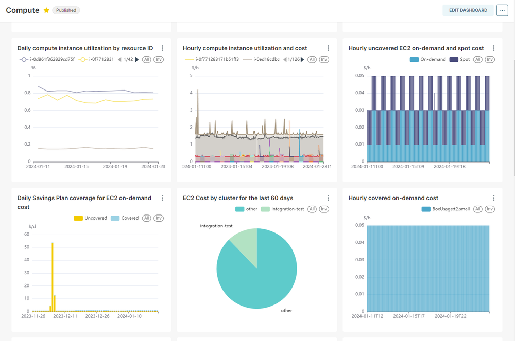
Task: Open options menu of Hourly uncovered EC2 cost chart
Action: click(494, 48)
